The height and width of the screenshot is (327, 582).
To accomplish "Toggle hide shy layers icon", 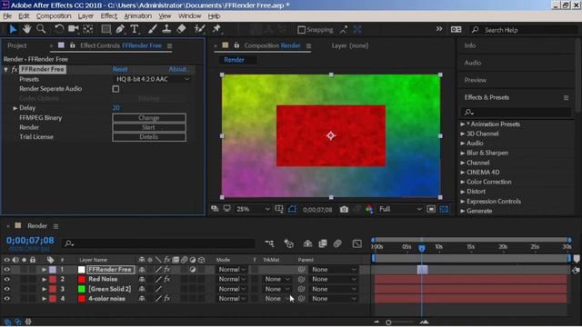I will click(x=307, y=243).
